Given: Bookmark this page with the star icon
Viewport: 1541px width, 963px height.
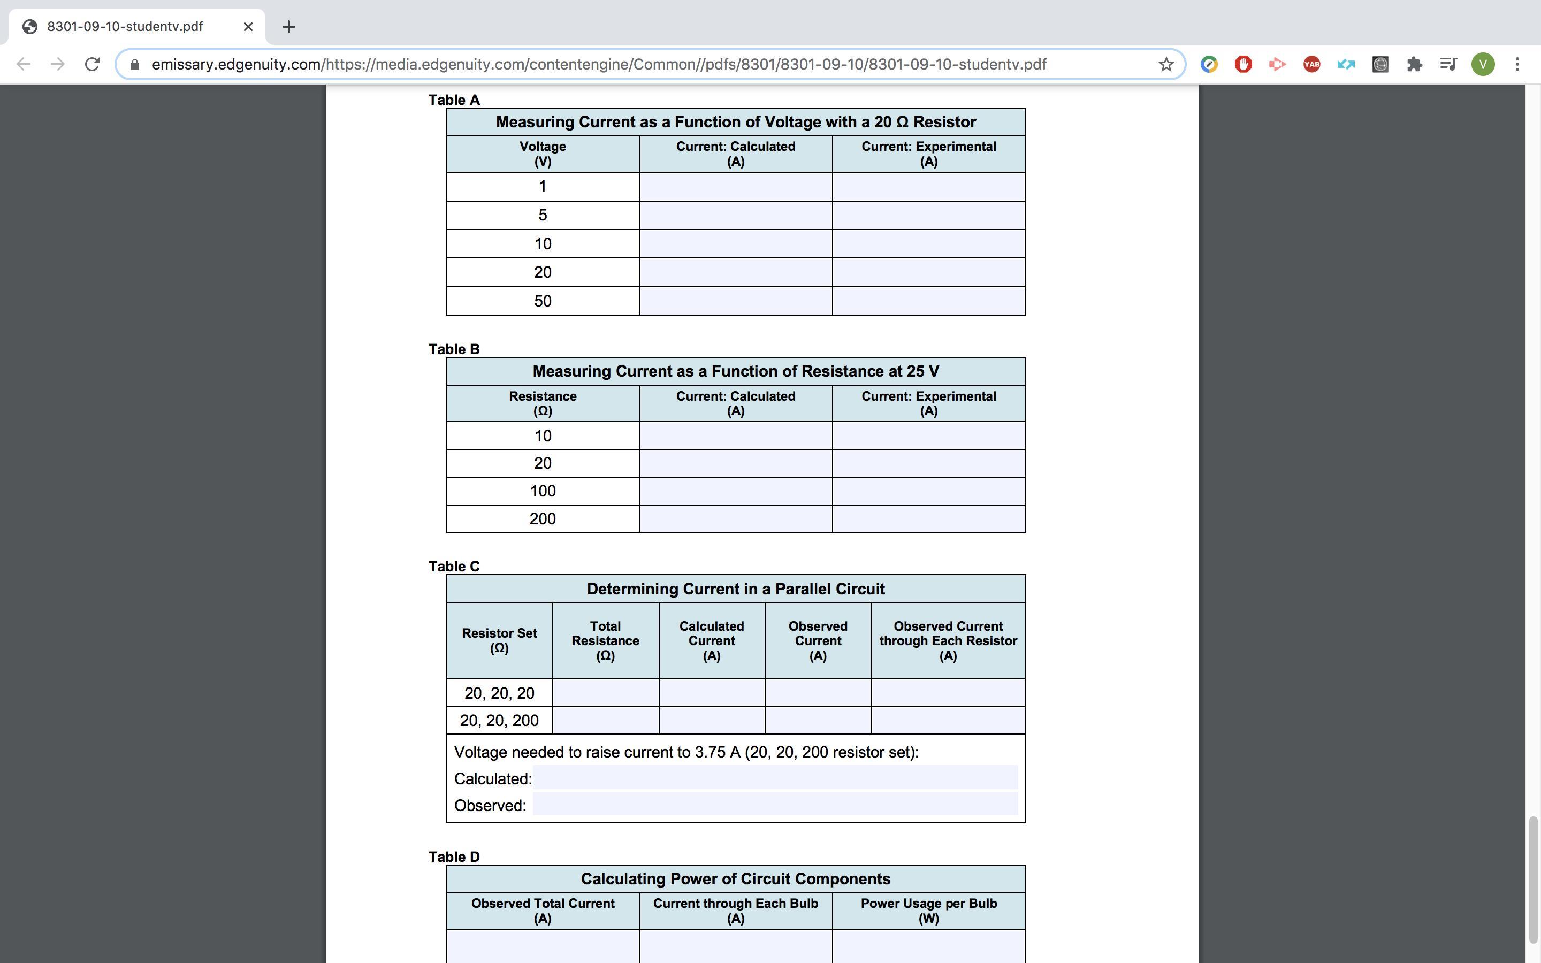Looking at the screenshot, I should 1165,64.
